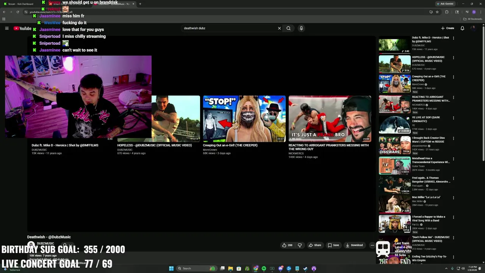Close the active YouTube tab
Screen dimensions: 485x273
coord(133,4)
